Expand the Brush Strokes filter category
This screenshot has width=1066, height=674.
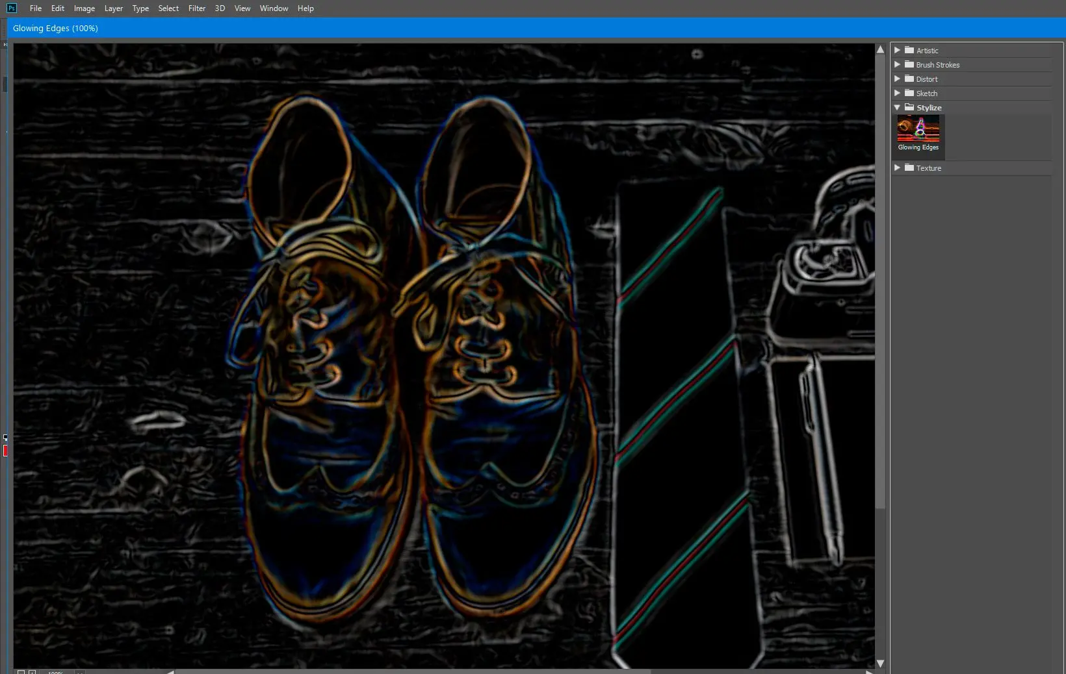coord(897,64)
